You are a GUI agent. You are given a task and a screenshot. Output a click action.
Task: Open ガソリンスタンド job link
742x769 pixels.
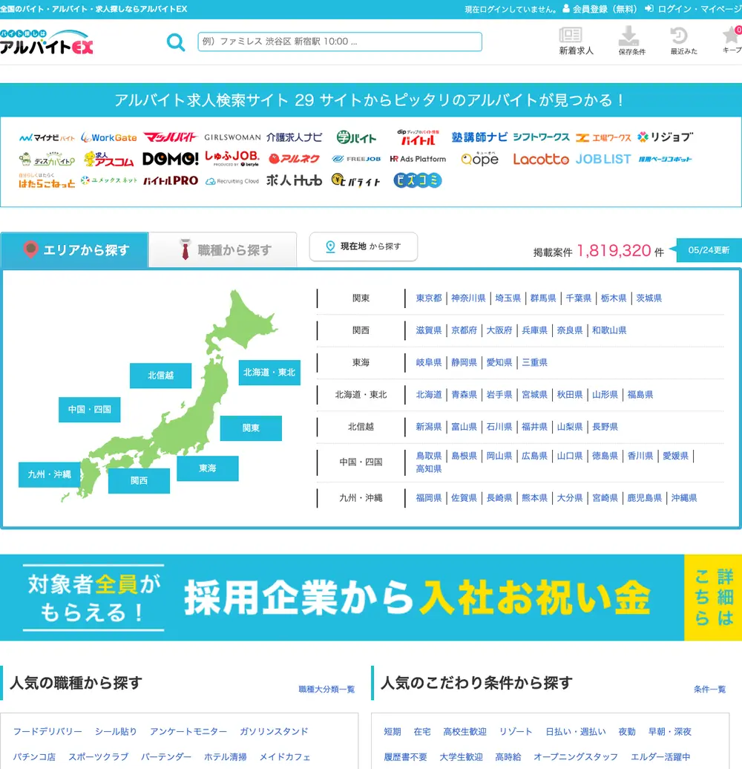pyautogui.click(x=274, y=732)
